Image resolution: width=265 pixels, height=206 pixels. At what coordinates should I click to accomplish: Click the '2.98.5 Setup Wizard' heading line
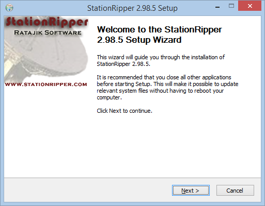(139, 40)
